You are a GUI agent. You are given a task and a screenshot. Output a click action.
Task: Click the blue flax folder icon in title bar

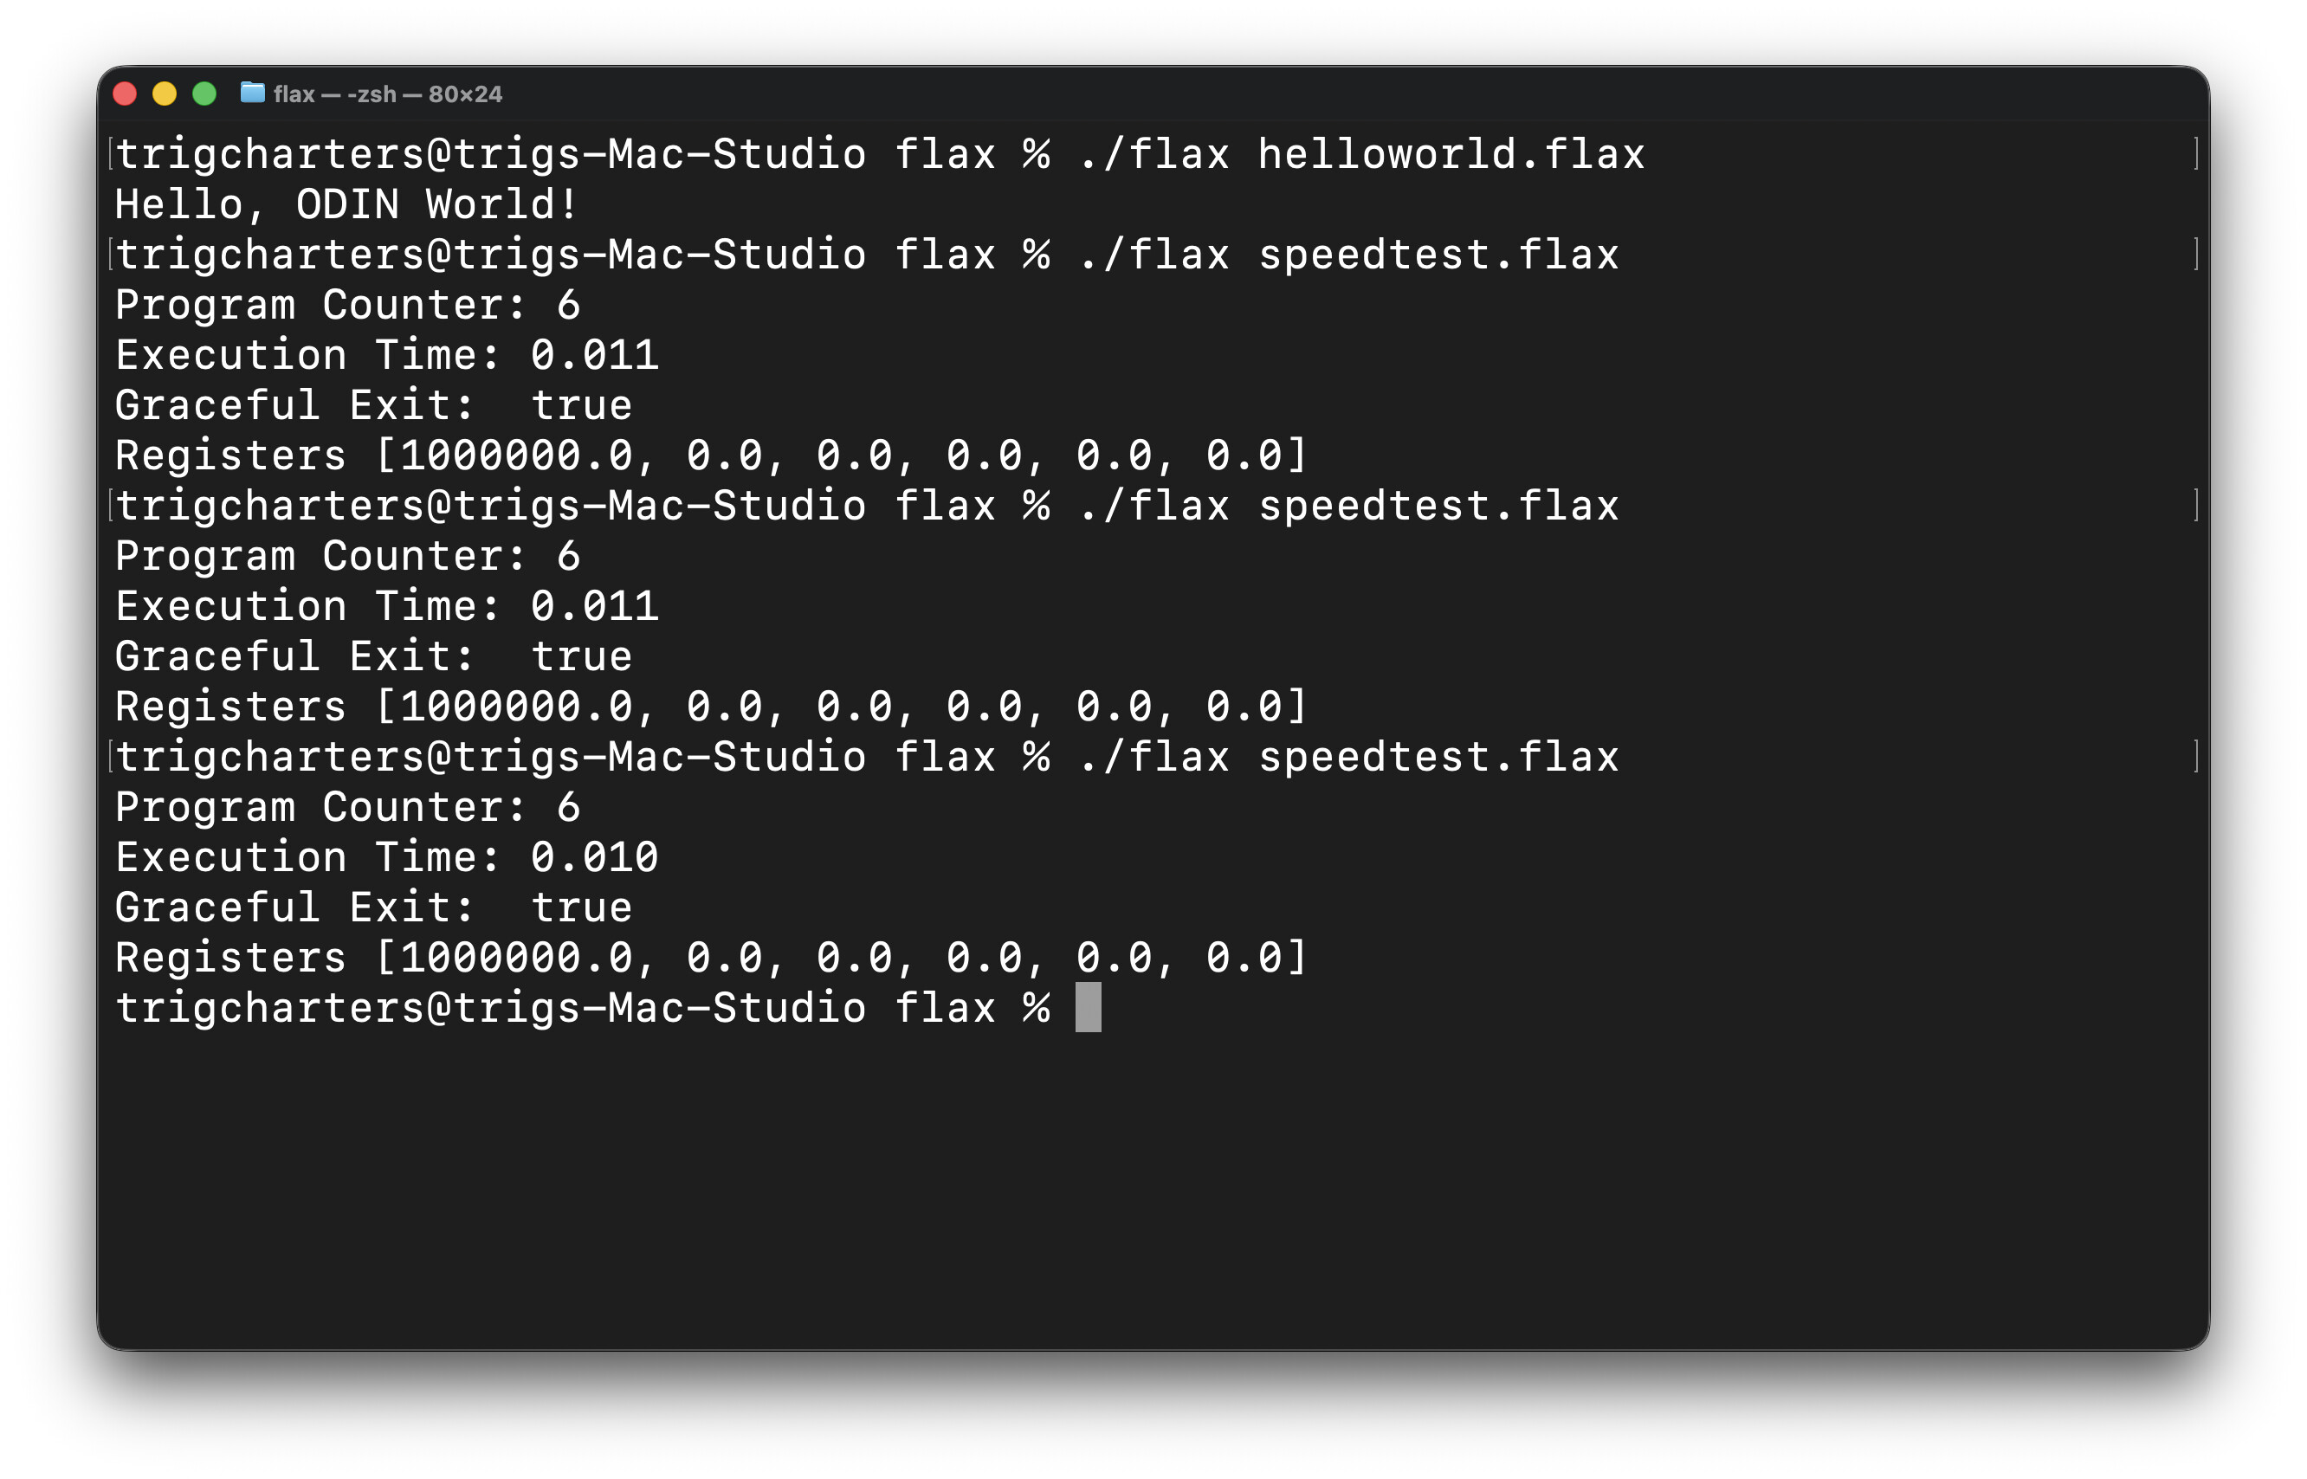[x=252, y=94]
